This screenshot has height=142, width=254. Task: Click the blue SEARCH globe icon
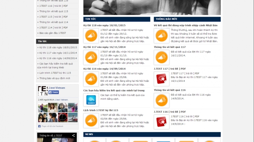point(91,100)
